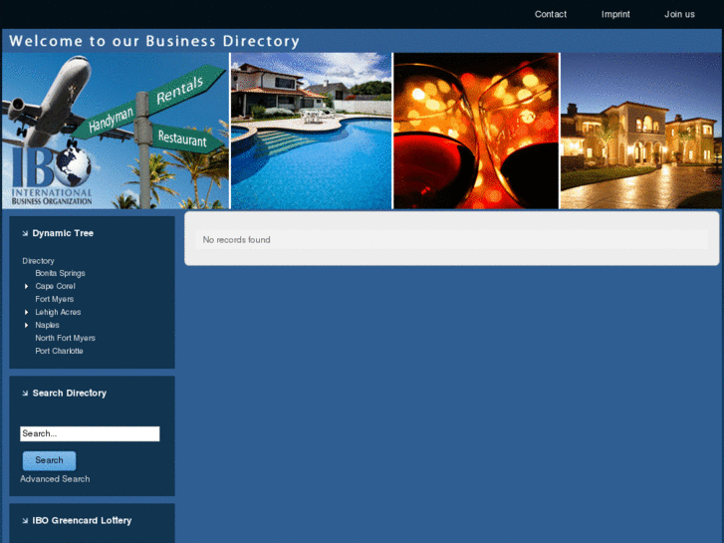The width and height of the screenshot is (724, 543).
Task: Expand the Naples tree node
Action: [26, 326]
